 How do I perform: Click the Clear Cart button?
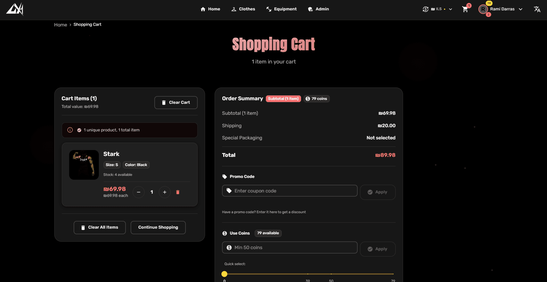[x=176, y=102]
